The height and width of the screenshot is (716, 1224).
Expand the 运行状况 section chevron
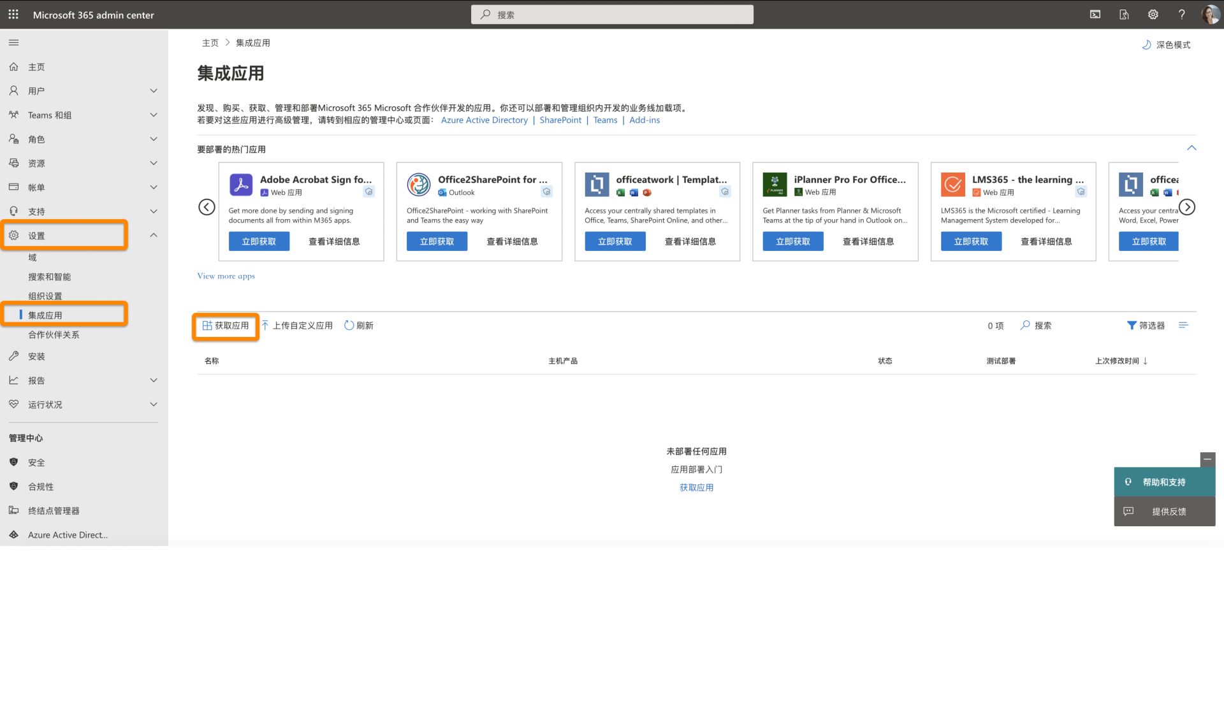coord(154,405)
